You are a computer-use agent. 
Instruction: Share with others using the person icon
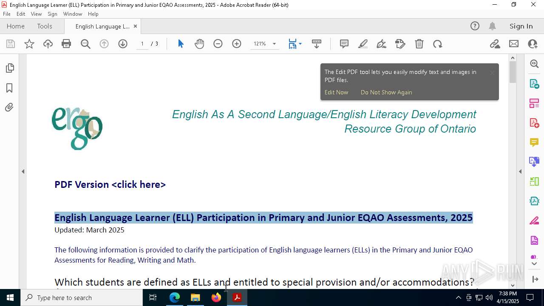click(533, 44)
